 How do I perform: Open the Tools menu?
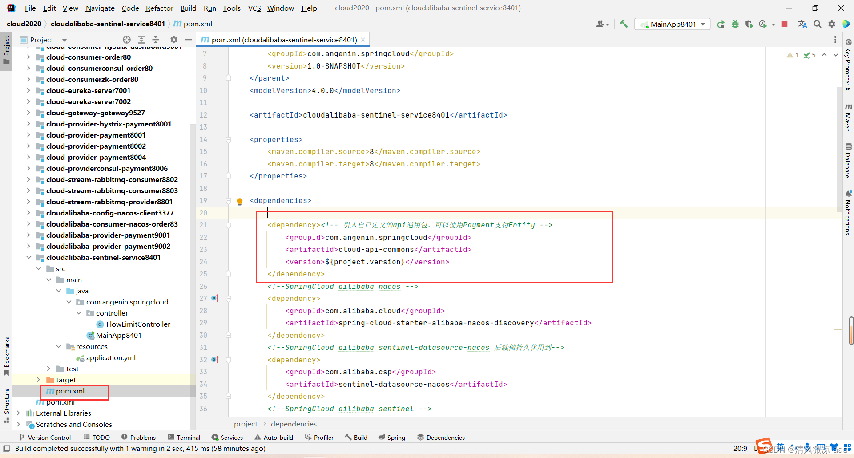pyautogui.click(x=231, y=8)
